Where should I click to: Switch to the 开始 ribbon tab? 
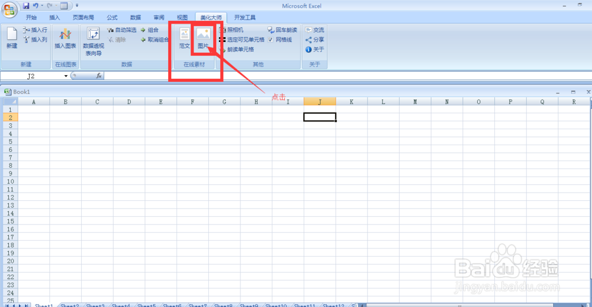(x=31, y=17)
